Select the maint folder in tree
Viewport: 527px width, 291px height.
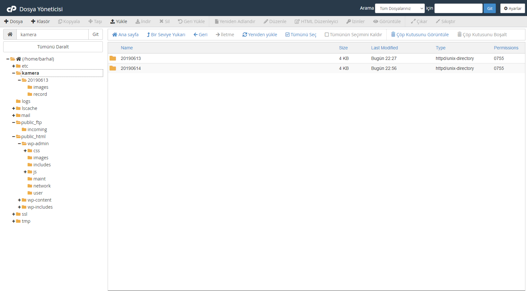[39, 179]
